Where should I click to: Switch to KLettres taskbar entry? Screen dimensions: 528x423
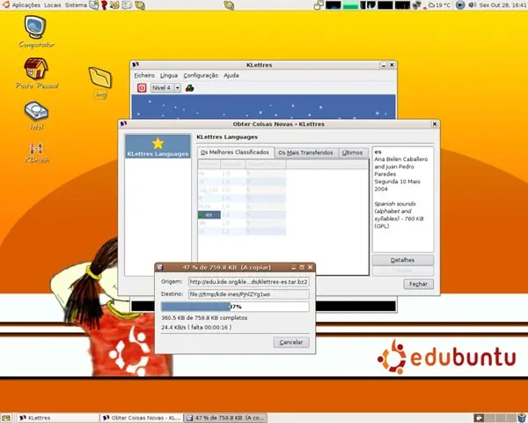pyautogui.click(x=58, y=418)
